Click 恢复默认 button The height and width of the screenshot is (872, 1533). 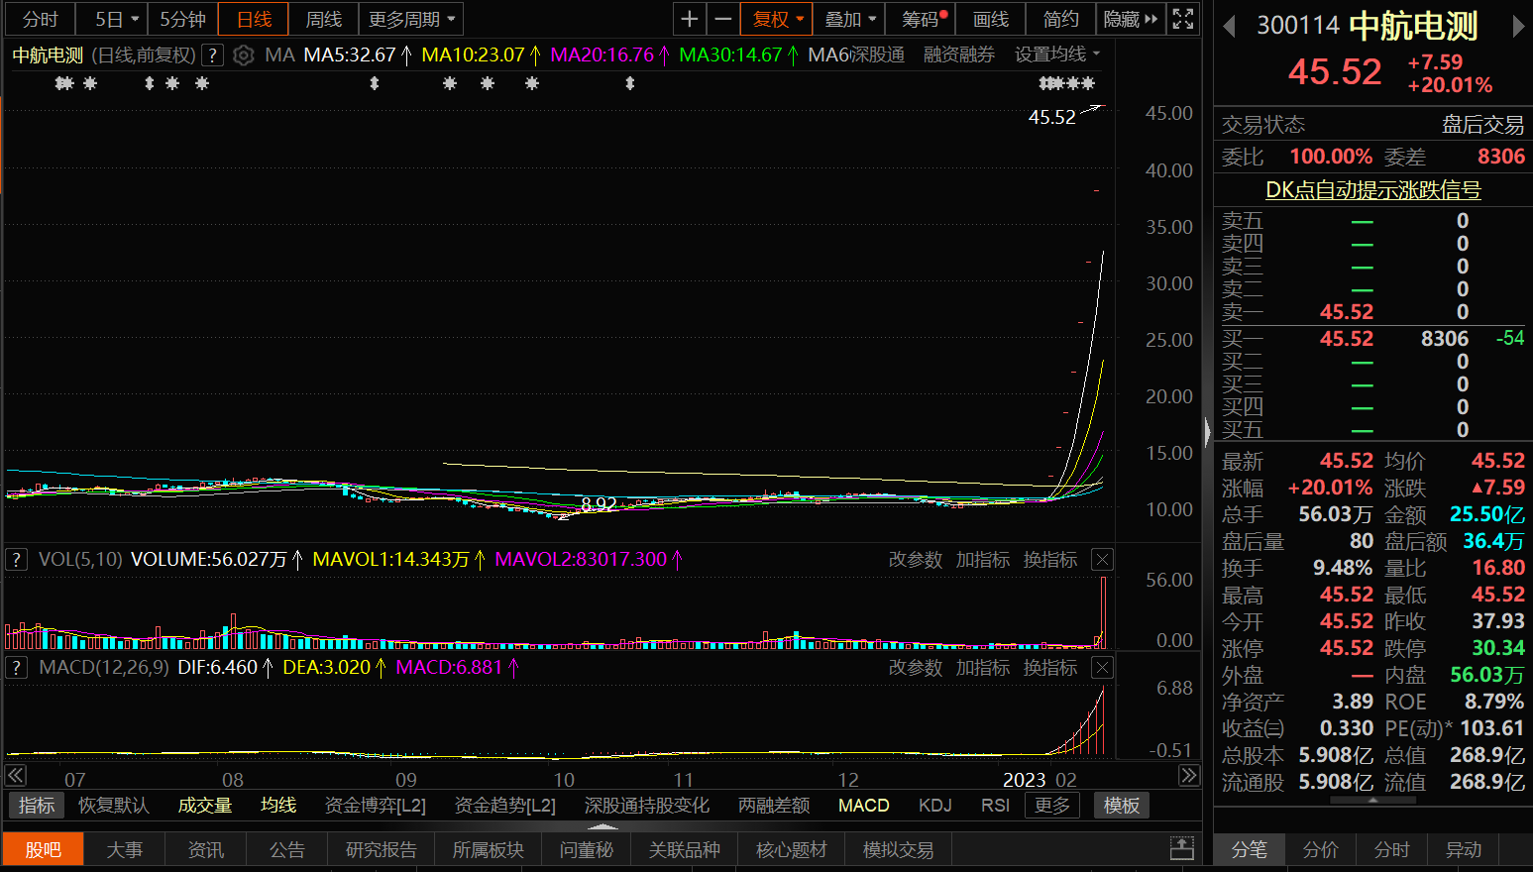pos(114,806)
